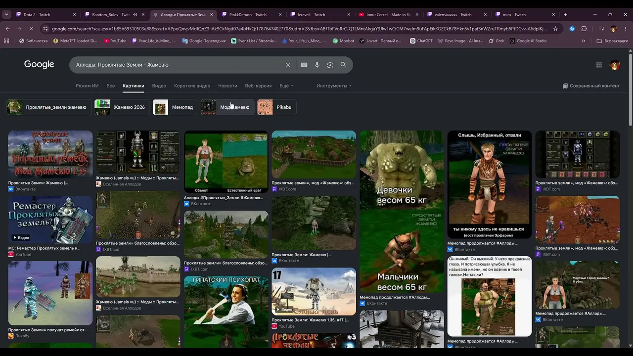
Task: Clear the search query with the X icon
Action: (288, 65)
